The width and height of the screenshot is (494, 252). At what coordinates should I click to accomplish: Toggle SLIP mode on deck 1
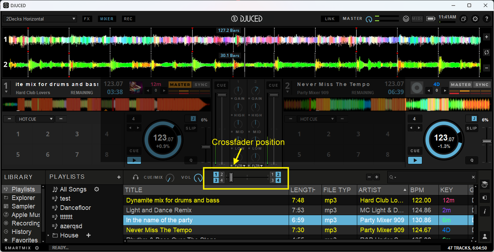191,128
